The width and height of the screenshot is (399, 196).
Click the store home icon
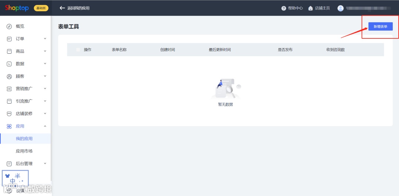[x=310, y=8]
